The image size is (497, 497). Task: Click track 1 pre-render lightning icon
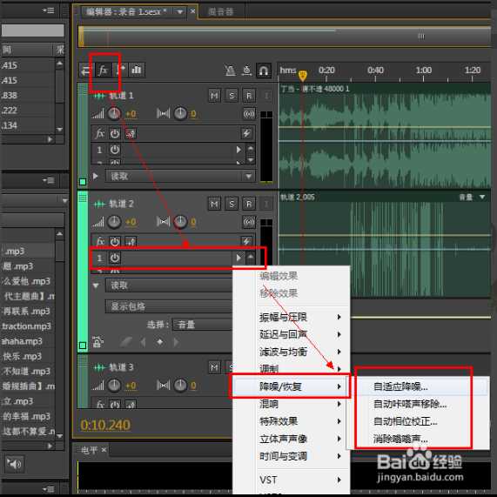pyautogui.click(x=246, y=133)
